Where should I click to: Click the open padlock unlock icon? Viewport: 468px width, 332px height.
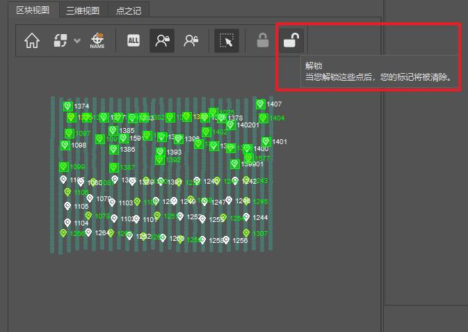pos(291,40)
